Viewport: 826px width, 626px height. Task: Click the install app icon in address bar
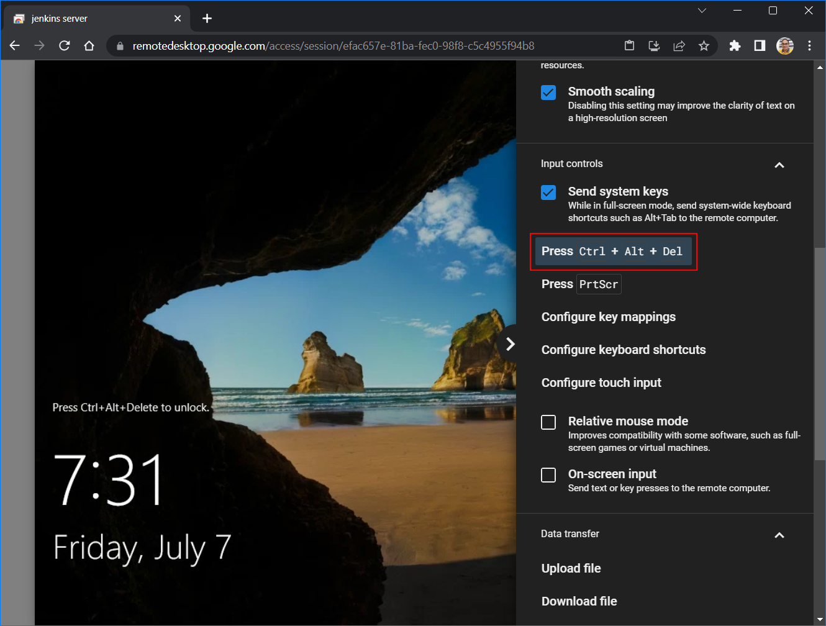pos(654,45)
